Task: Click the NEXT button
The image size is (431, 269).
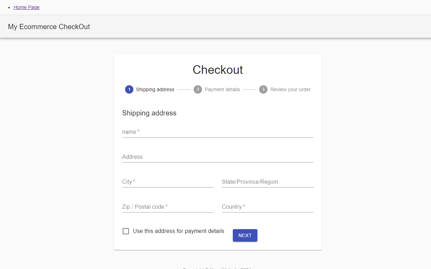Action: (x=245, y=235)
